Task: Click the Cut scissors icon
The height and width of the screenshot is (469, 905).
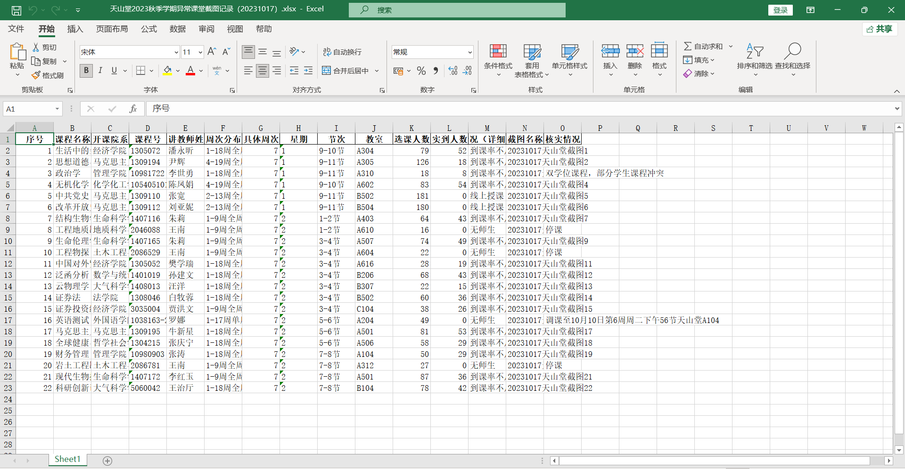Action: click(x=36, y=47)
